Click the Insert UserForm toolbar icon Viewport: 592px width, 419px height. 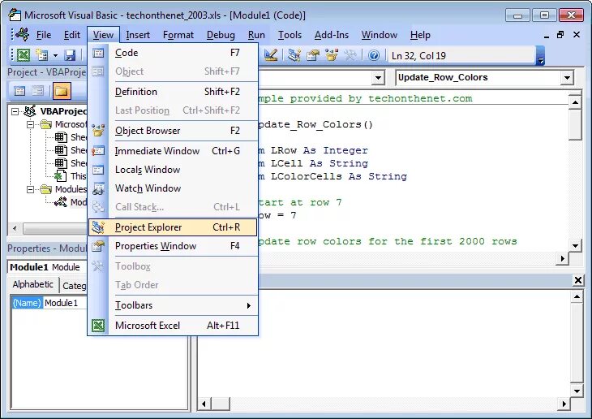(42, 55)
